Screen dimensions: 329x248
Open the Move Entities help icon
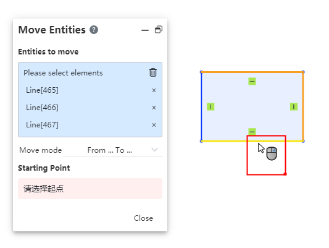pos(94,30)
